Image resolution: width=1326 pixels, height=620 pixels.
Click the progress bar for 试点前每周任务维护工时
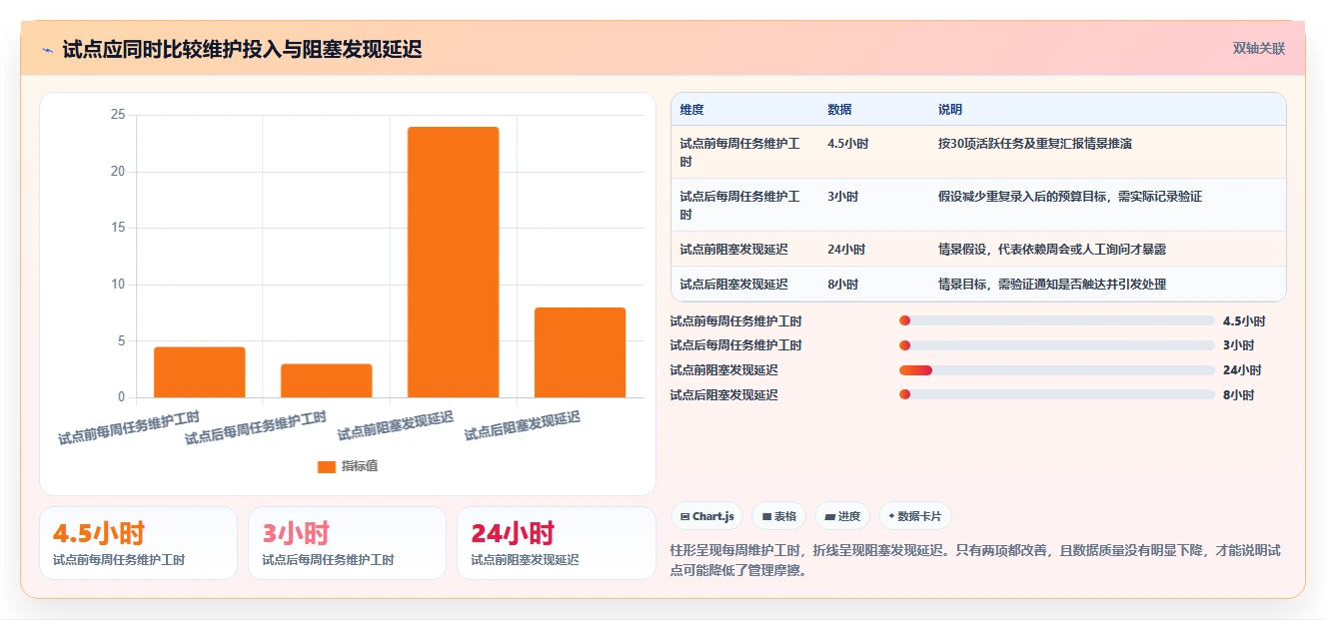coord(1057,320)
